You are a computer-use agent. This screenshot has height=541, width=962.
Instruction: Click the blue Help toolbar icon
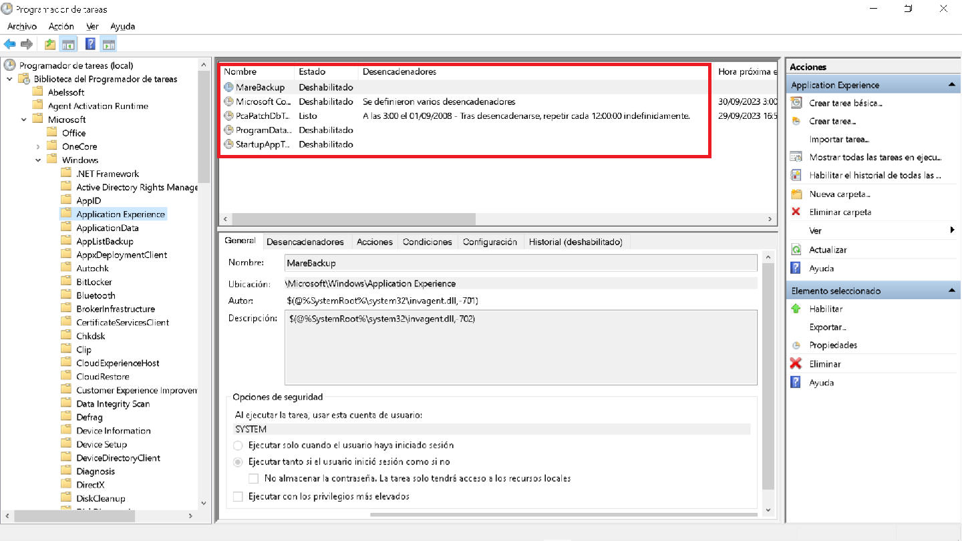pos(90,44)
